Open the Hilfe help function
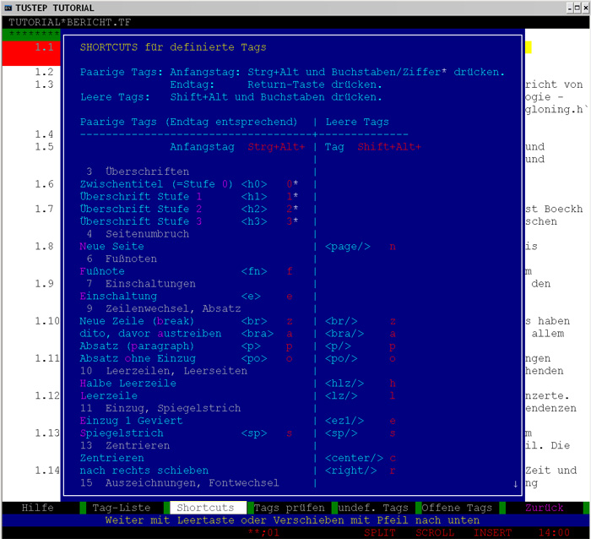Screen dimensions: 591x539 [x=36, y=508]
